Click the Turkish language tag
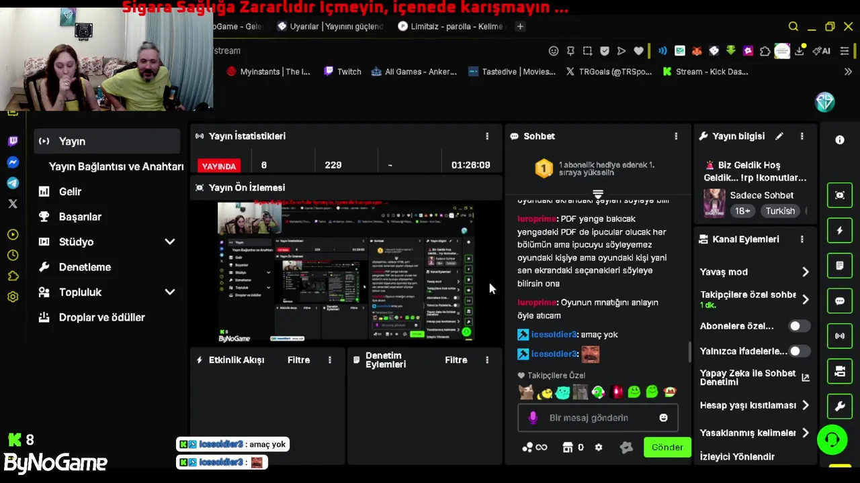 [x=780, y=211]
